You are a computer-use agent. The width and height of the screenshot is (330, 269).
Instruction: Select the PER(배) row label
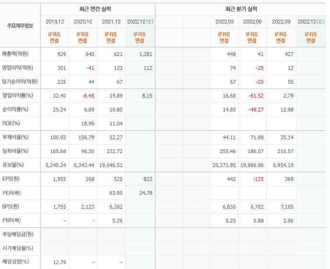12,193
